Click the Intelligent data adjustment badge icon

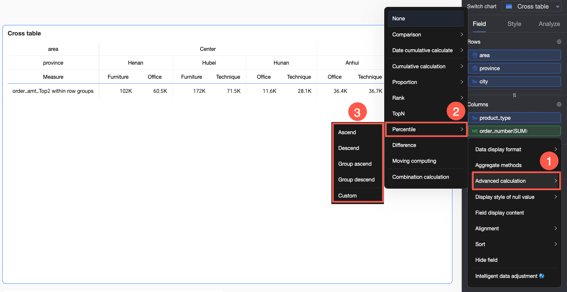click(x=542, y=276)
